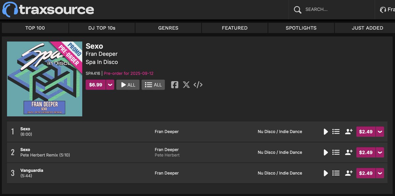The image size is (395, 196).
Task: Open genre link on Pete Herbert Remix row
Action: pos(280,152)
